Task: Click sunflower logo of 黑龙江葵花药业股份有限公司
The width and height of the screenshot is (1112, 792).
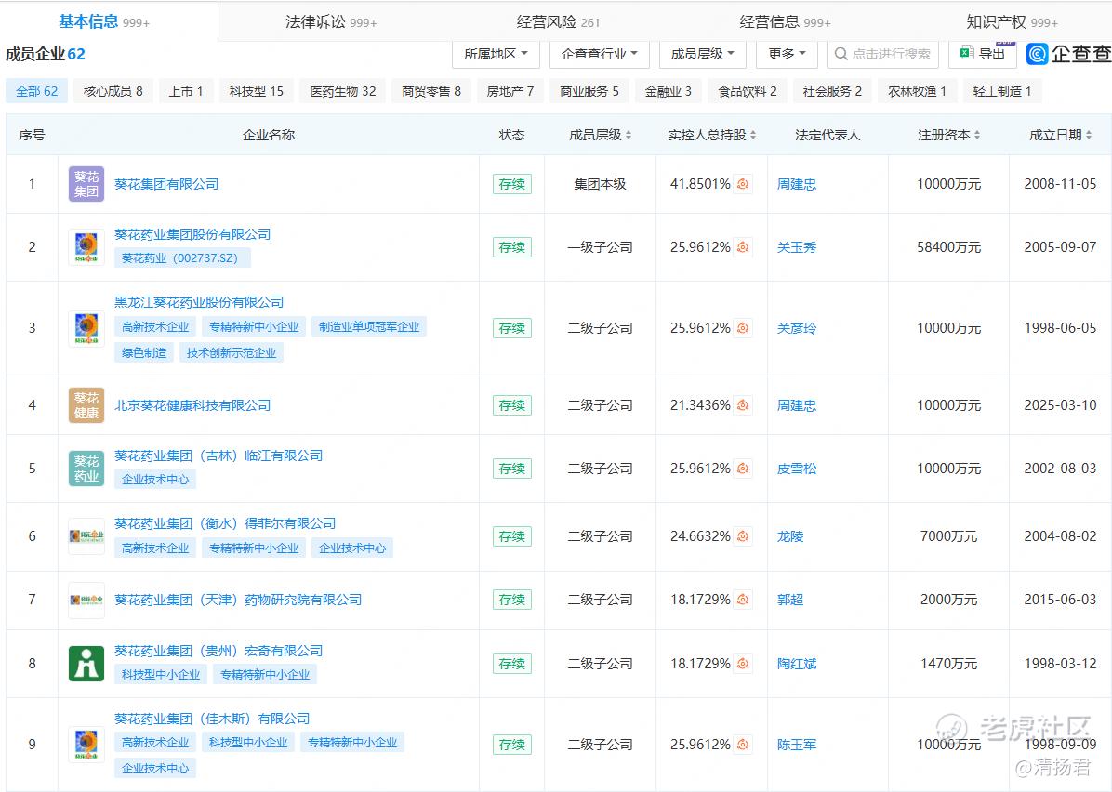Action: tap(86, 328)
